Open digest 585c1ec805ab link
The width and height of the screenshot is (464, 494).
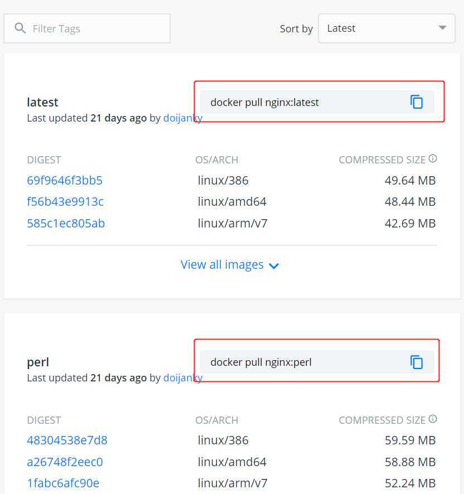click(66, 223)
